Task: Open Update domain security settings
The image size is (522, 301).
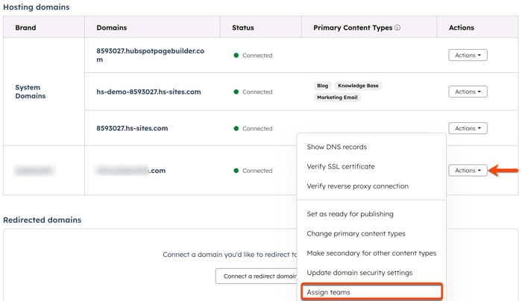Action: (x=359, y=273)
